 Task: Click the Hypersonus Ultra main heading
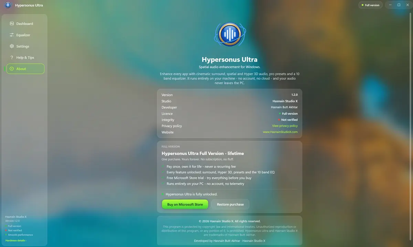pyautogui.click(x=230, y=60)
